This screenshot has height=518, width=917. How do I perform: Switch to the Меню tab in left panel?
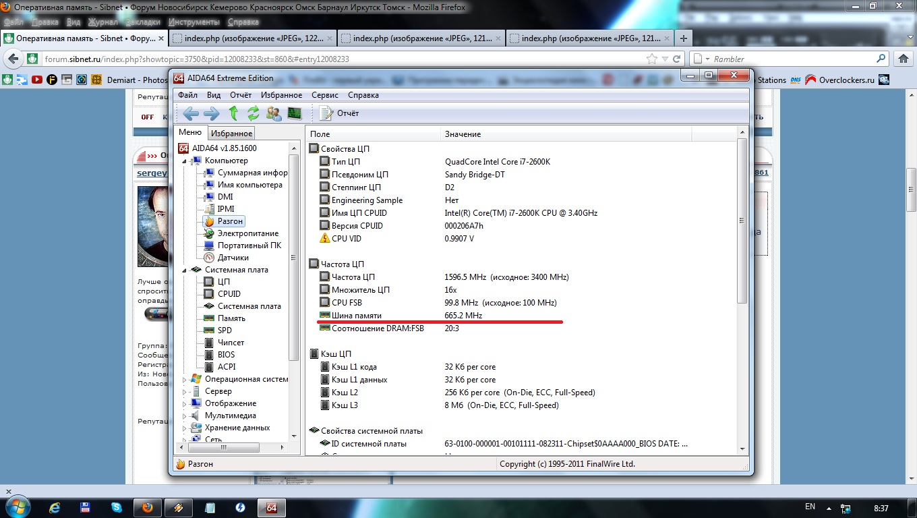coord(190,133)
